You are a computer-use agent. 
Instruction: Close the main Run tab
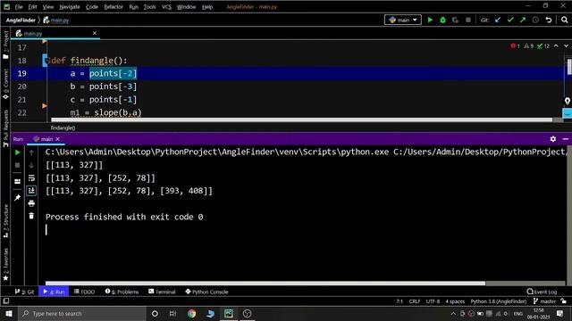pyautogui.click(x=57, y=139)
